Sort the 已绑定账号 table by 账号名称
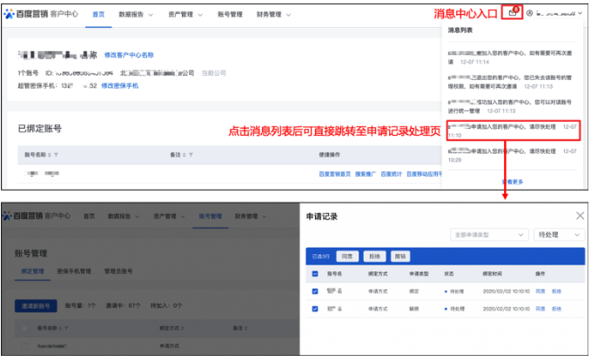 click(x=50, y=155)
